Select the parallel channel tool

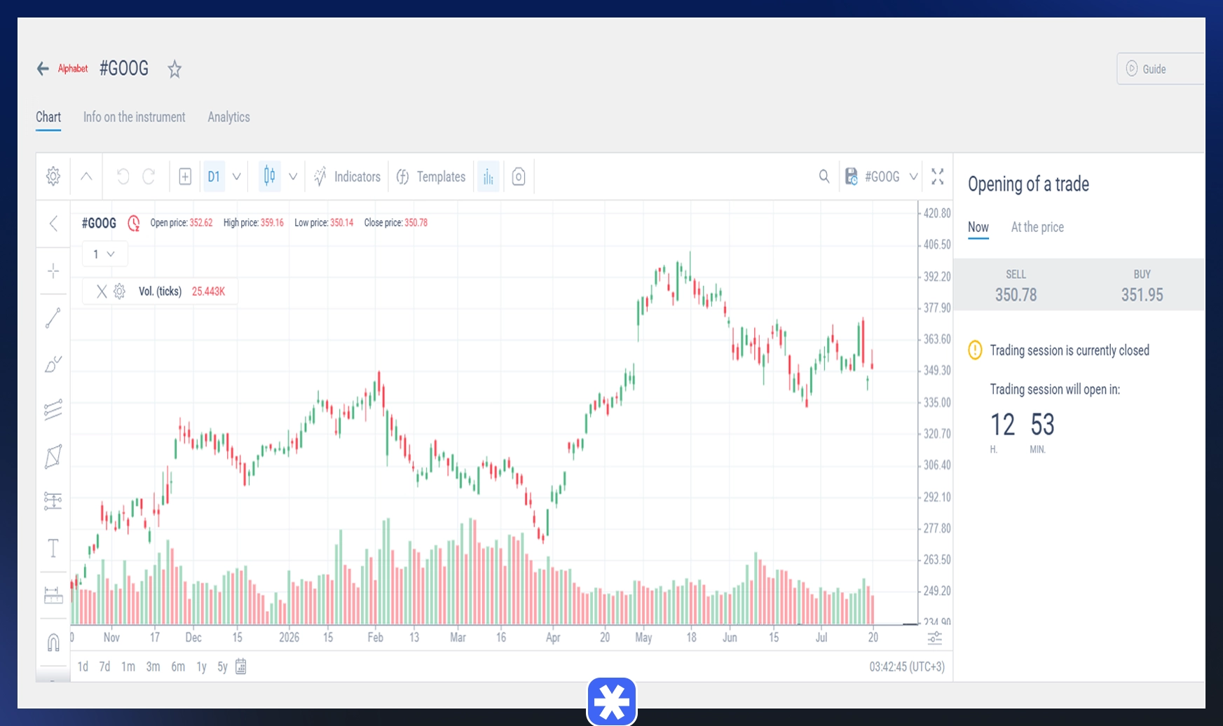click(x=53, y=409)
